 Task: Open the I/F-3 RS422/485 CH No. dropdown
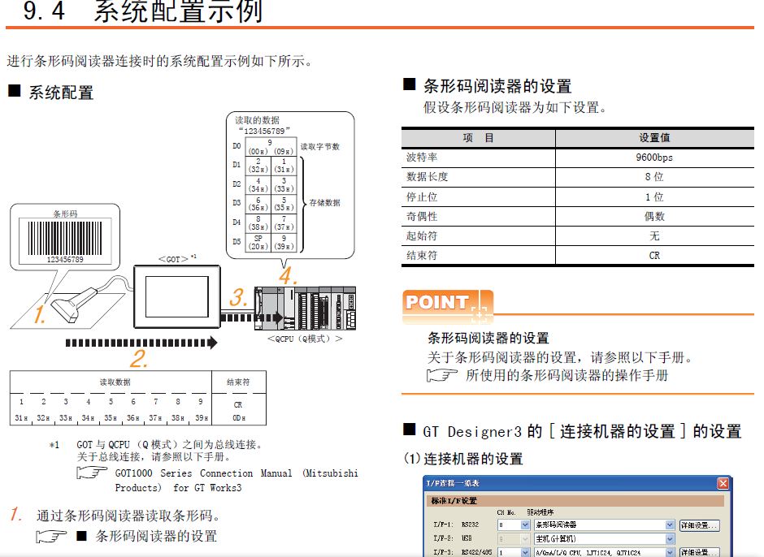tap(525, 552)
